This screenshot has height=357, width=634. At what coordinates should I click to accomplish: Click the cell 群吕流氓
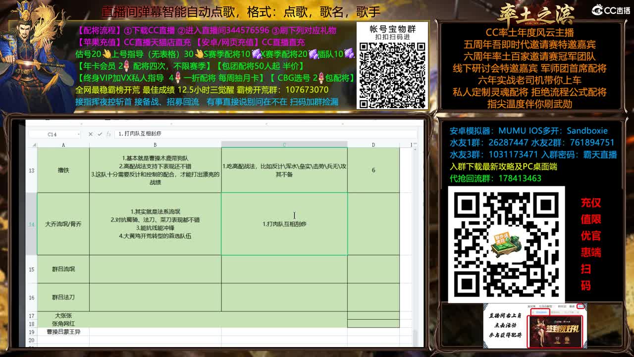pyautogui.click(x=63, y=269)
